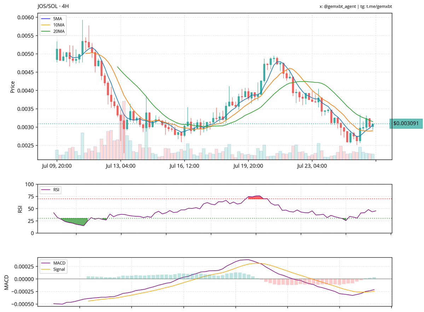The image size is (424, 312).
Task: Click the 0.00025 MACD axis label
Action: 24,267
